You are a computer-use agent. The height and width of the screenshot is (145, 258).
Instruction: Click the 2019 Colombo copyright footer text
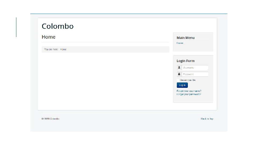coord(50,119)
